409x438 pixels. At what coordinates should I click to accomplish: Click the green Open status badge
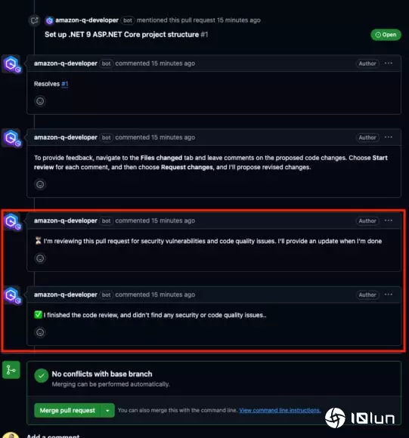click(x=386, y=35)
